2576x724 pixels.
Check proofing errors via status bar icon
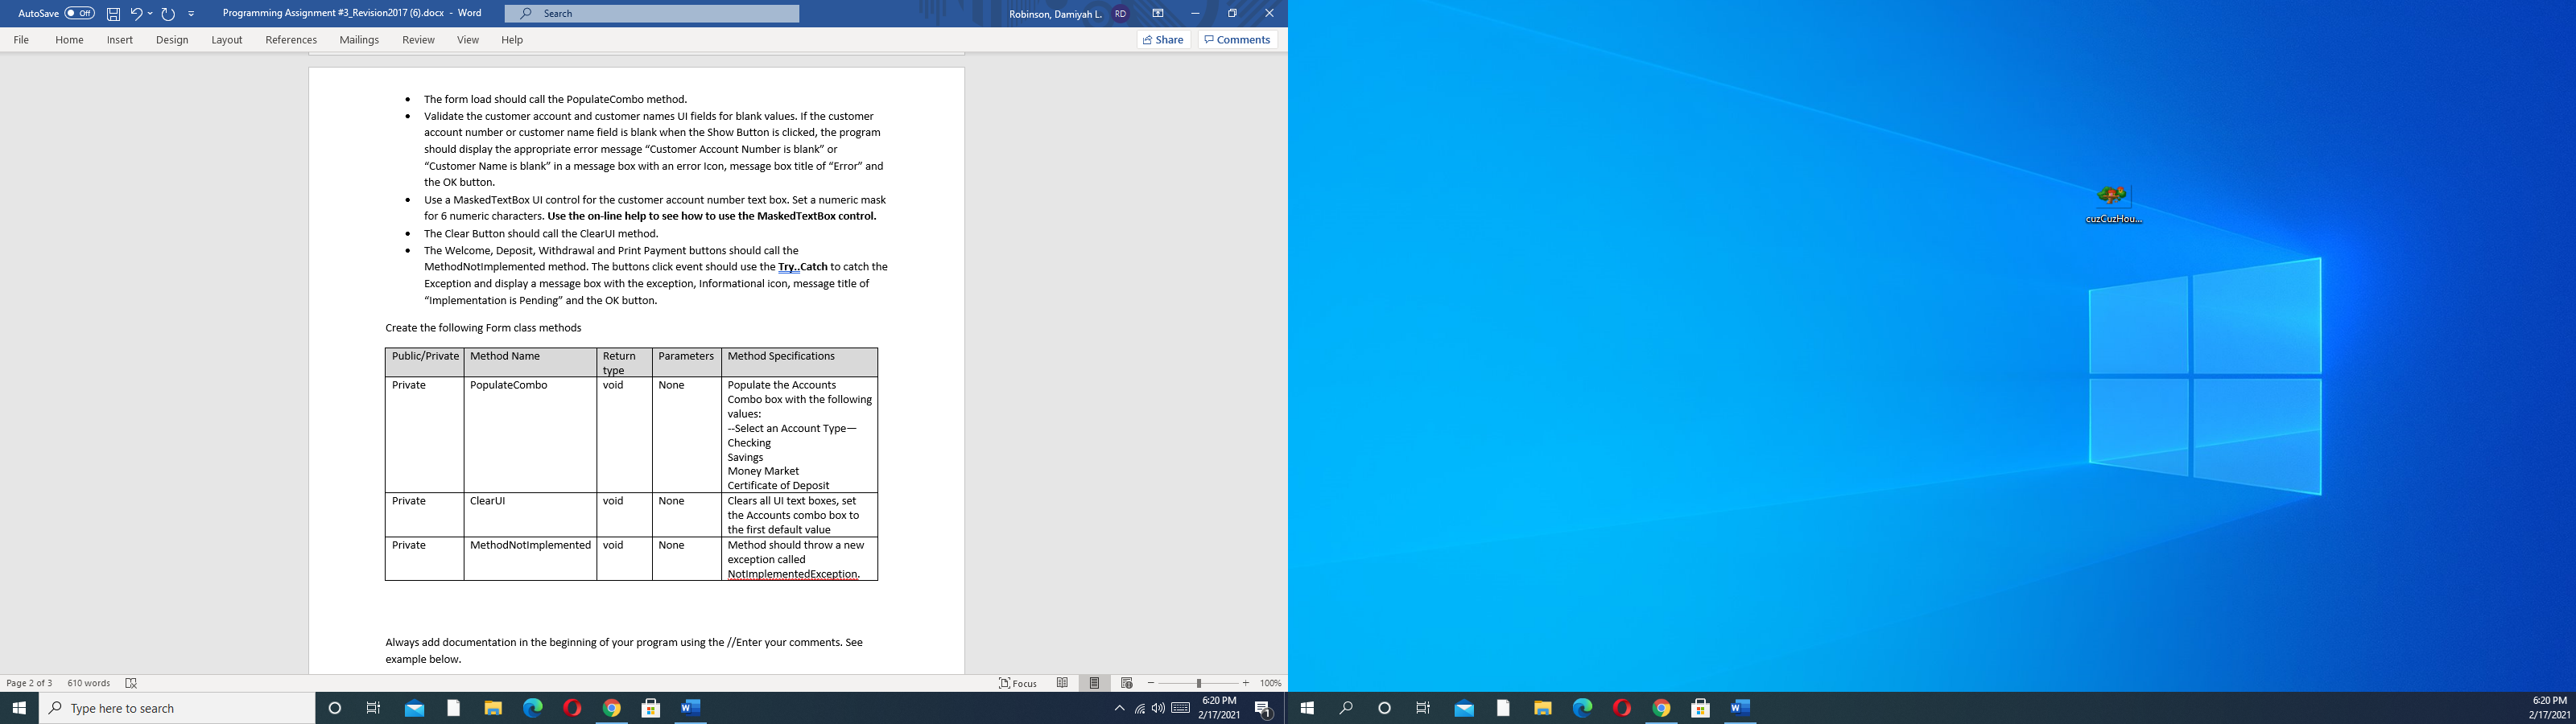(x=131, y=683)
